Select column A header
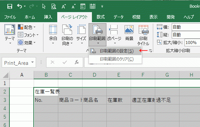 [22, 75]
